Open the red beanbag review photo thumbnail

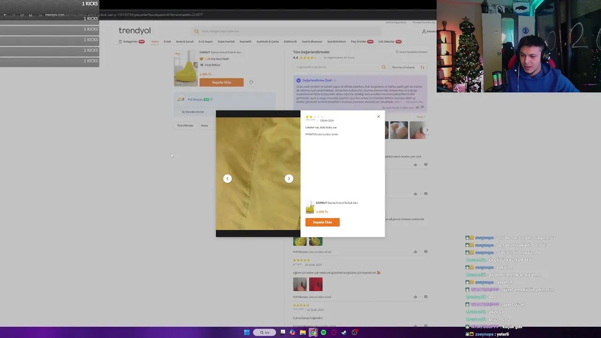pyautogui.click(x=316, y=284)
